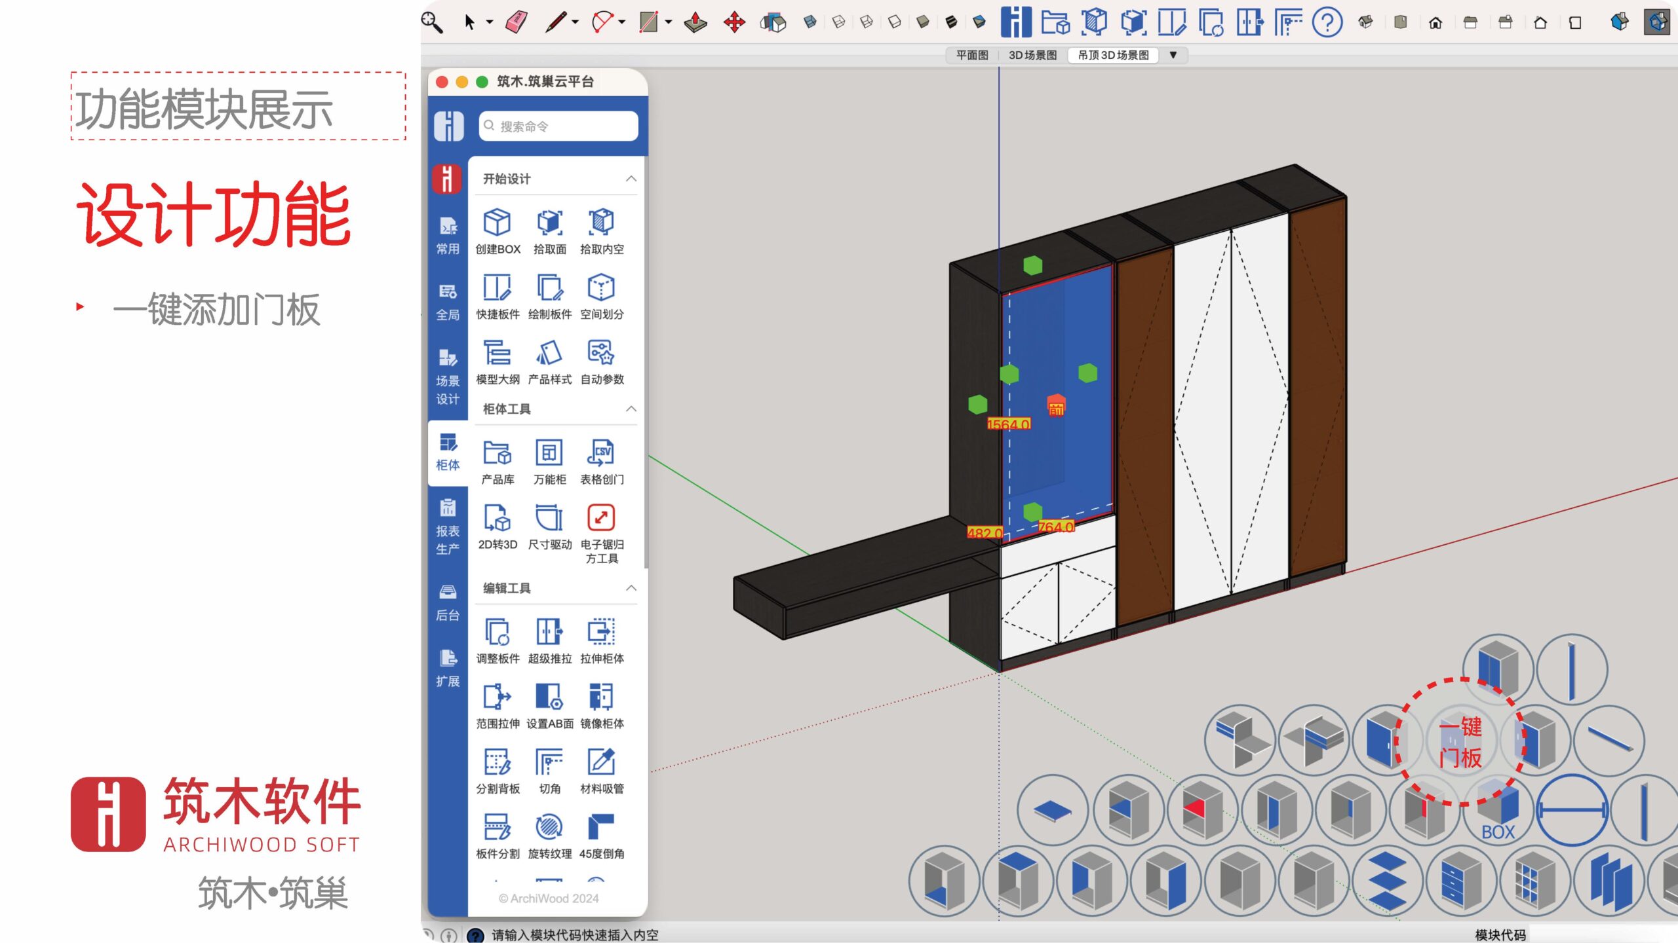Select the 超级推拉 tool
This screenshot has width=1678, height=943.
click(549, 633)
